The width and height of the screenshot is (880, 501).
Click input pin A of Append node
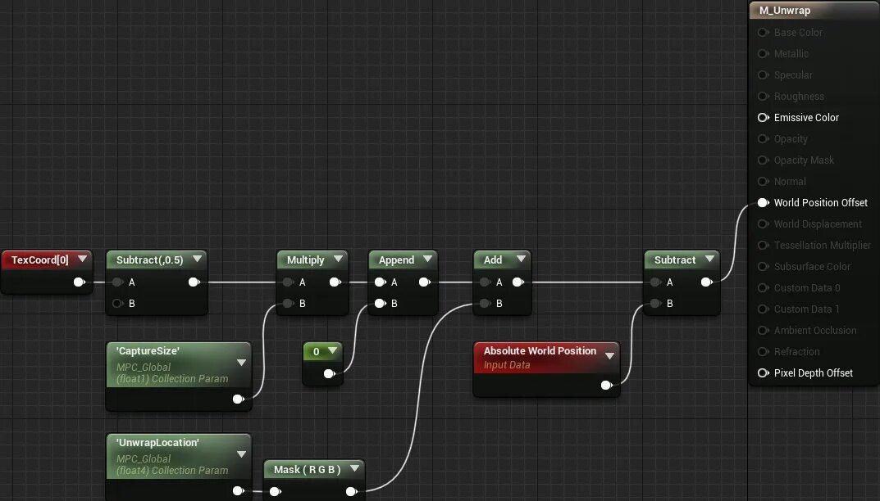(x=381, y=282)
